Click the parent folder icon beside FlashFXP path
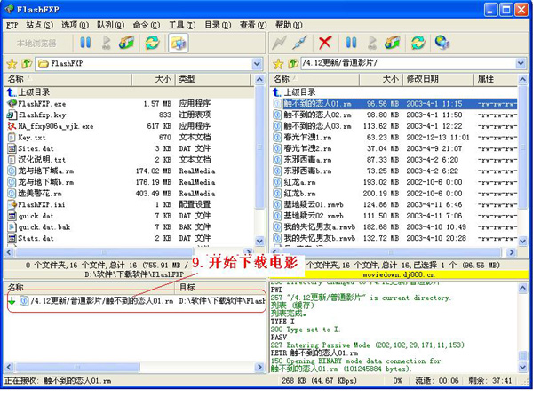The image size is (533, 405). (x=27, y=64)
